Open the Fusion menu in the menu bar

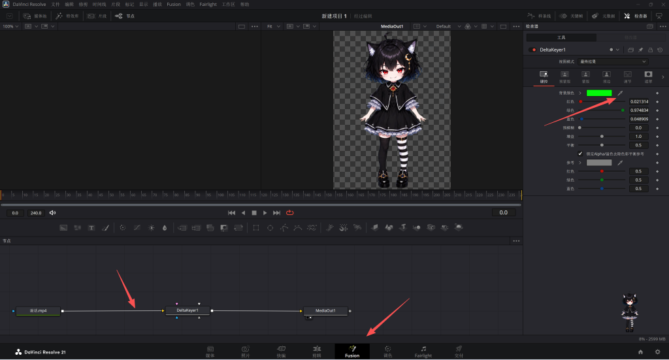tap(174, 5)
